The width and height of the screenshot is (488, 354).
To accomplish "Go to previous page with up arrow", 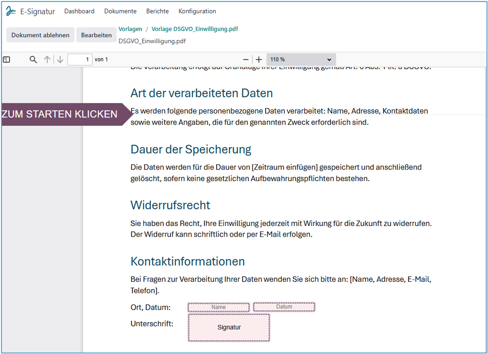I will tap(47, 60).
